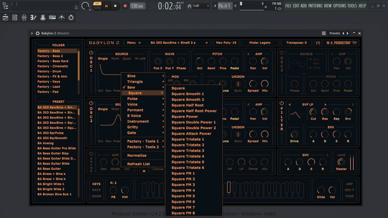388x218 pixels.
Task: Select BA 303 SqrPulse preset
Action: point(57,133)
